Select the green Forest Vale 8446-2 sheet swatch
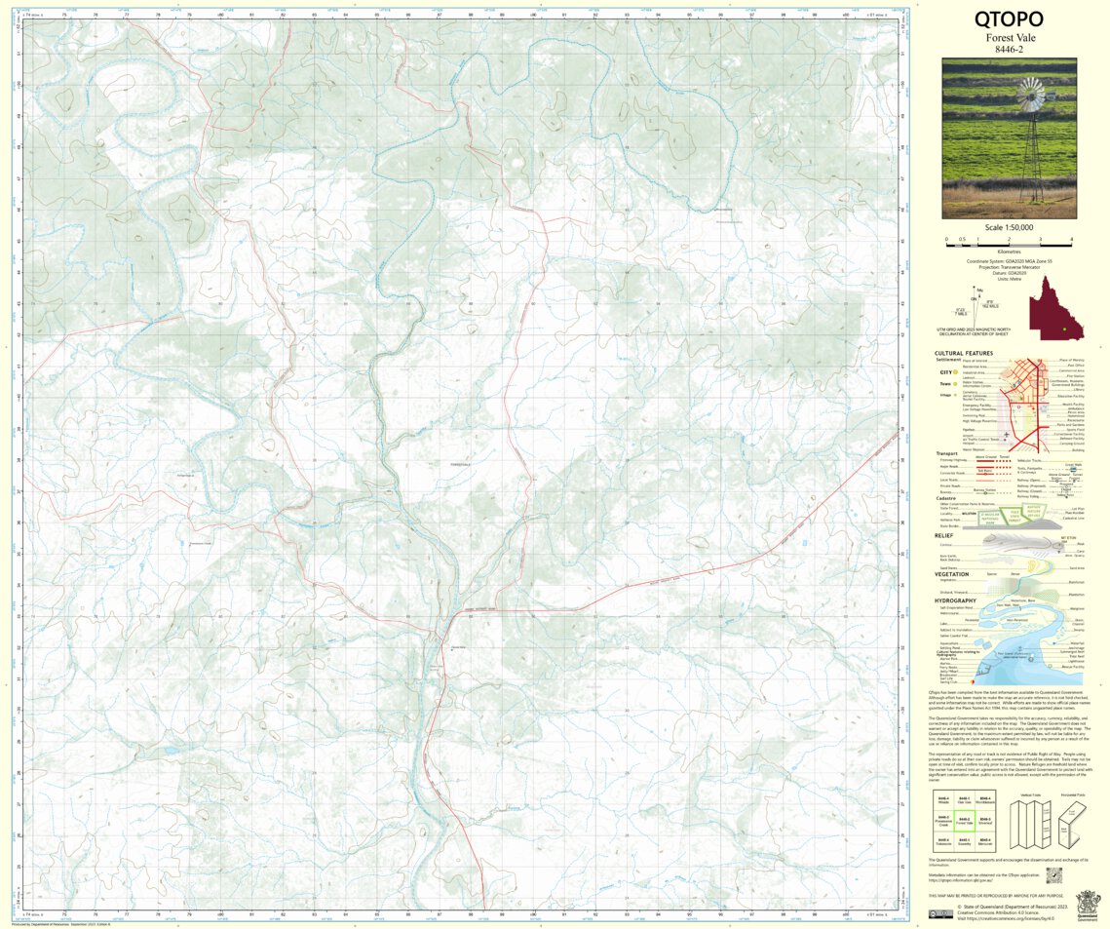 pyautogui.click(x=965, y=822)
